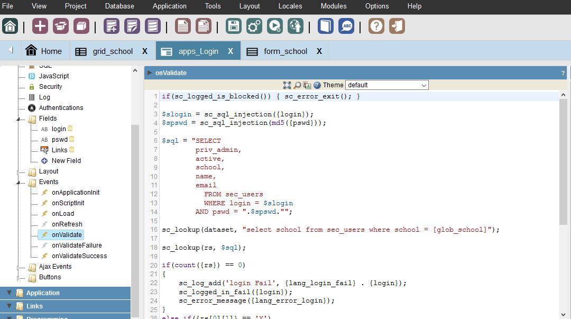This screenshot has height=319, width=571.
Task: Close the apps_Login tab
Action: [x=231, y=51]
